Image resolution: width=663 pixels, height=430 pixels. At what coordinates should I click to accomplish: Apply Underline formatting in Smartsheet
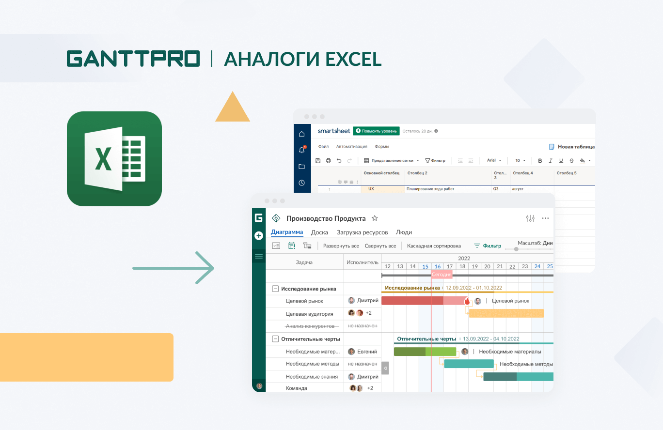(x=561, y=160)
